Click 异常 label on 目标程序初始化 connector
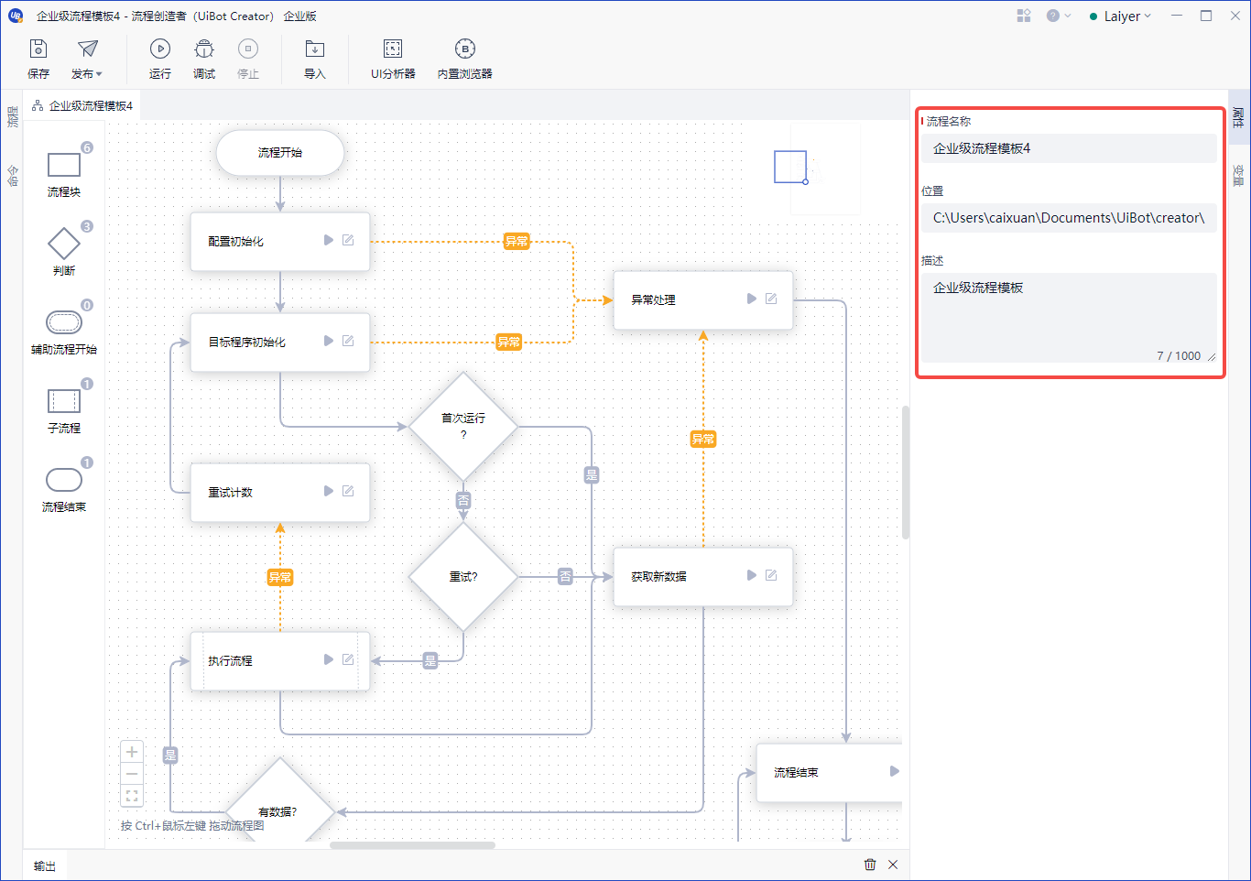Image resolution: width=1251 pixels, height=881 pixels. [x=508, y=343]
